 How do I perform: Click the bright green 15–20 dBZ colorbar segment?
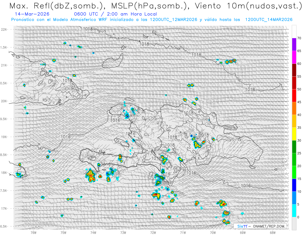pyautogui.click(x=294, y=172)
